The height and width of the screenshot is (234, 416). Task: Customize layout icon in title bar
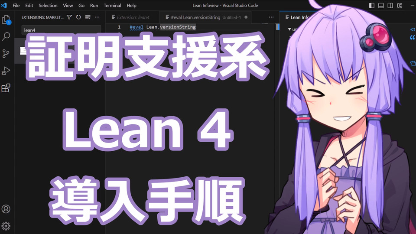click(x=400, y=5)
